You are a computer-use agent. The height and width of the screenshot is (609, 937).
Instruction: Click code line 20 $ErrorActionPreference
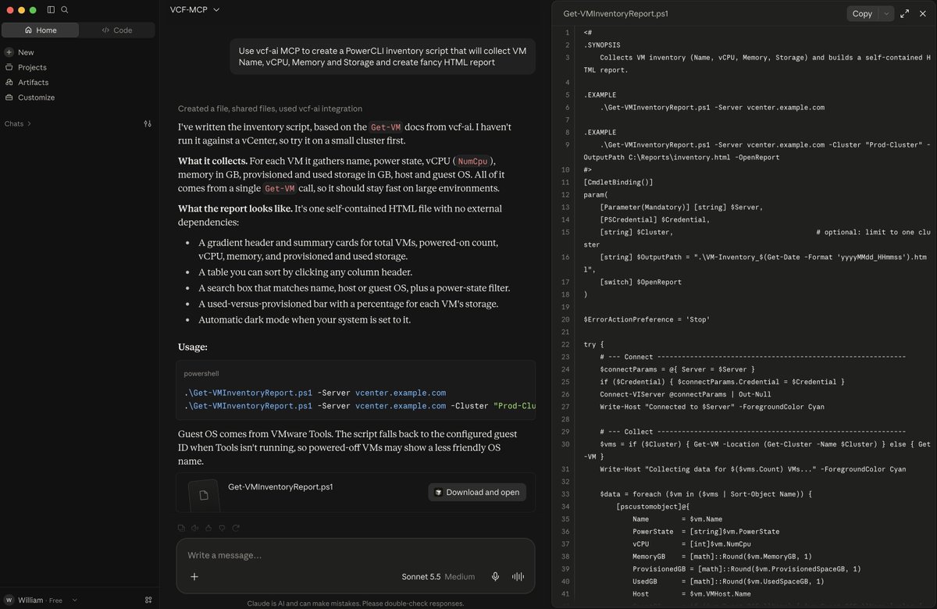647,319
